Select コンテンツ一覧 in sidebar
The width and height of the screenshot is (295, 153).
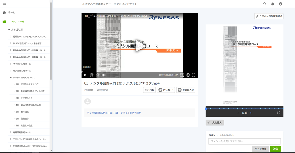tap(13, 22)
